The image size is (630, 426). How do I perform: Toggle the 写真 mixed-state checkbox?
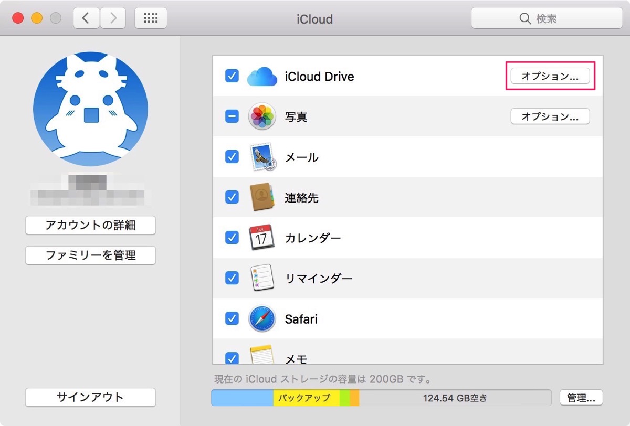point(232,116)
